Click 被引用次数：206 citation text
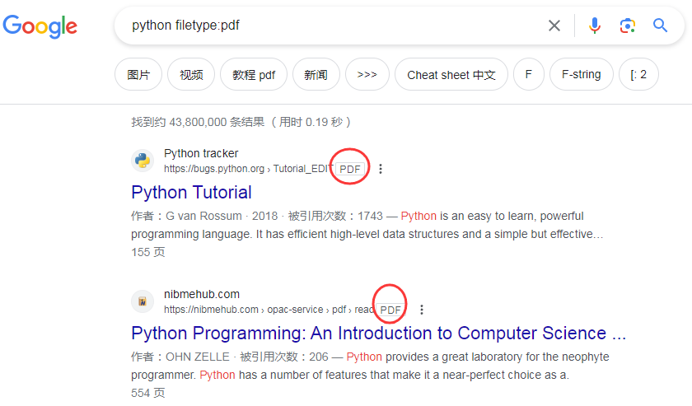Screen dimensions: 692x406 (284, 357)
